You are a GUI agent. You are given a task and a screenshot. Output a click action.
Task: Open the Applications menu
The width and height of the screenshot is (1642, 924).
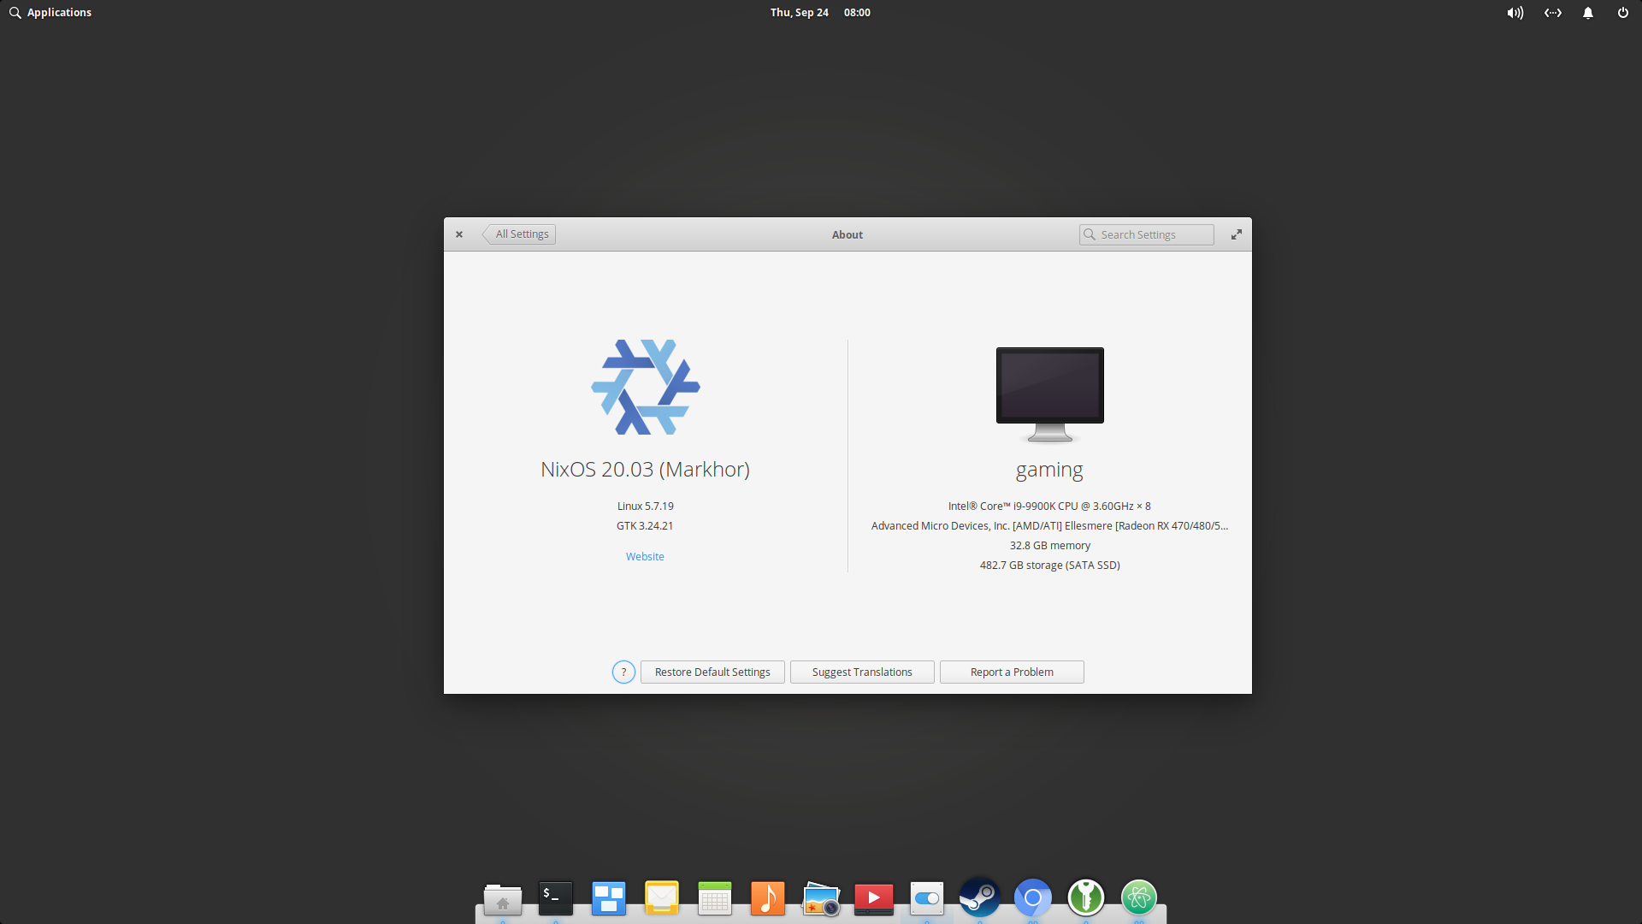[x=50, y=13]
